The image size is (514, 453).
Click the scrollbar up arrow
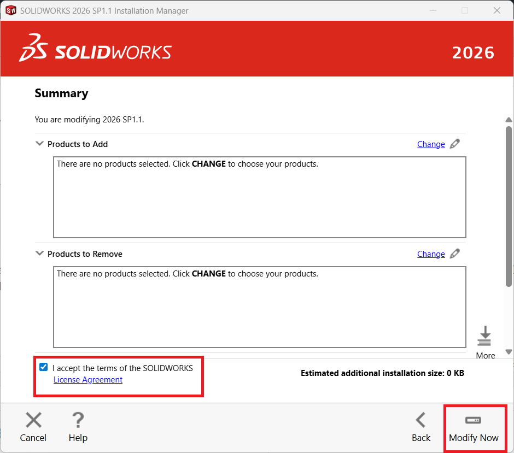(509, 120)
